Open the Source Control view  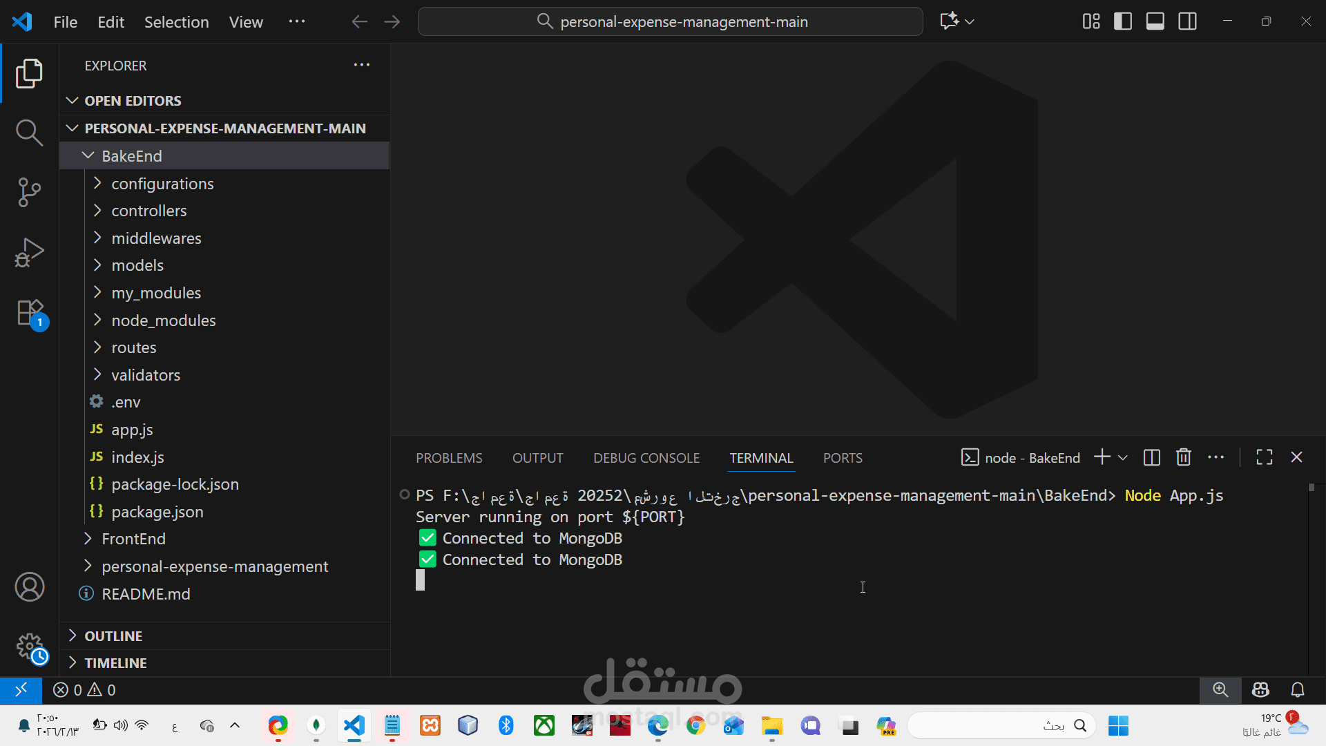point(29,192)
